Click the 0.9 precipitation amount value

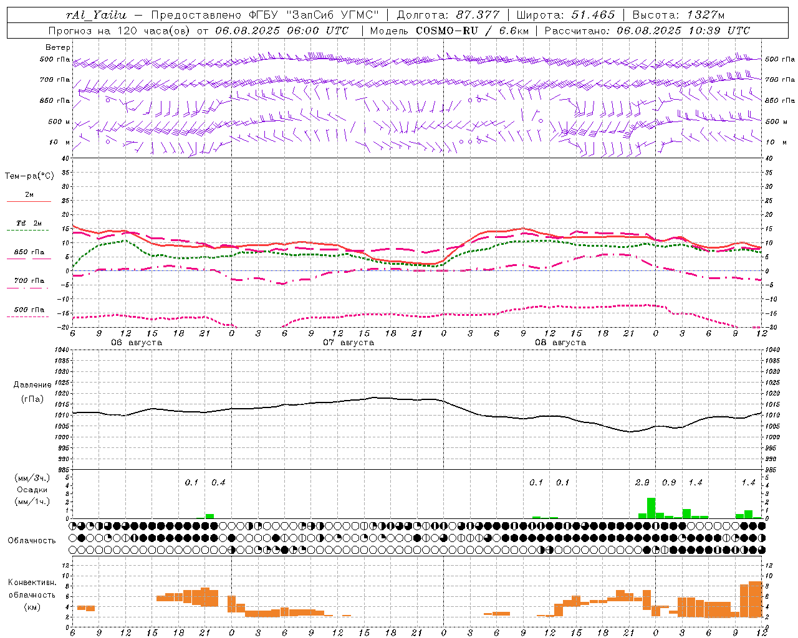669,482
